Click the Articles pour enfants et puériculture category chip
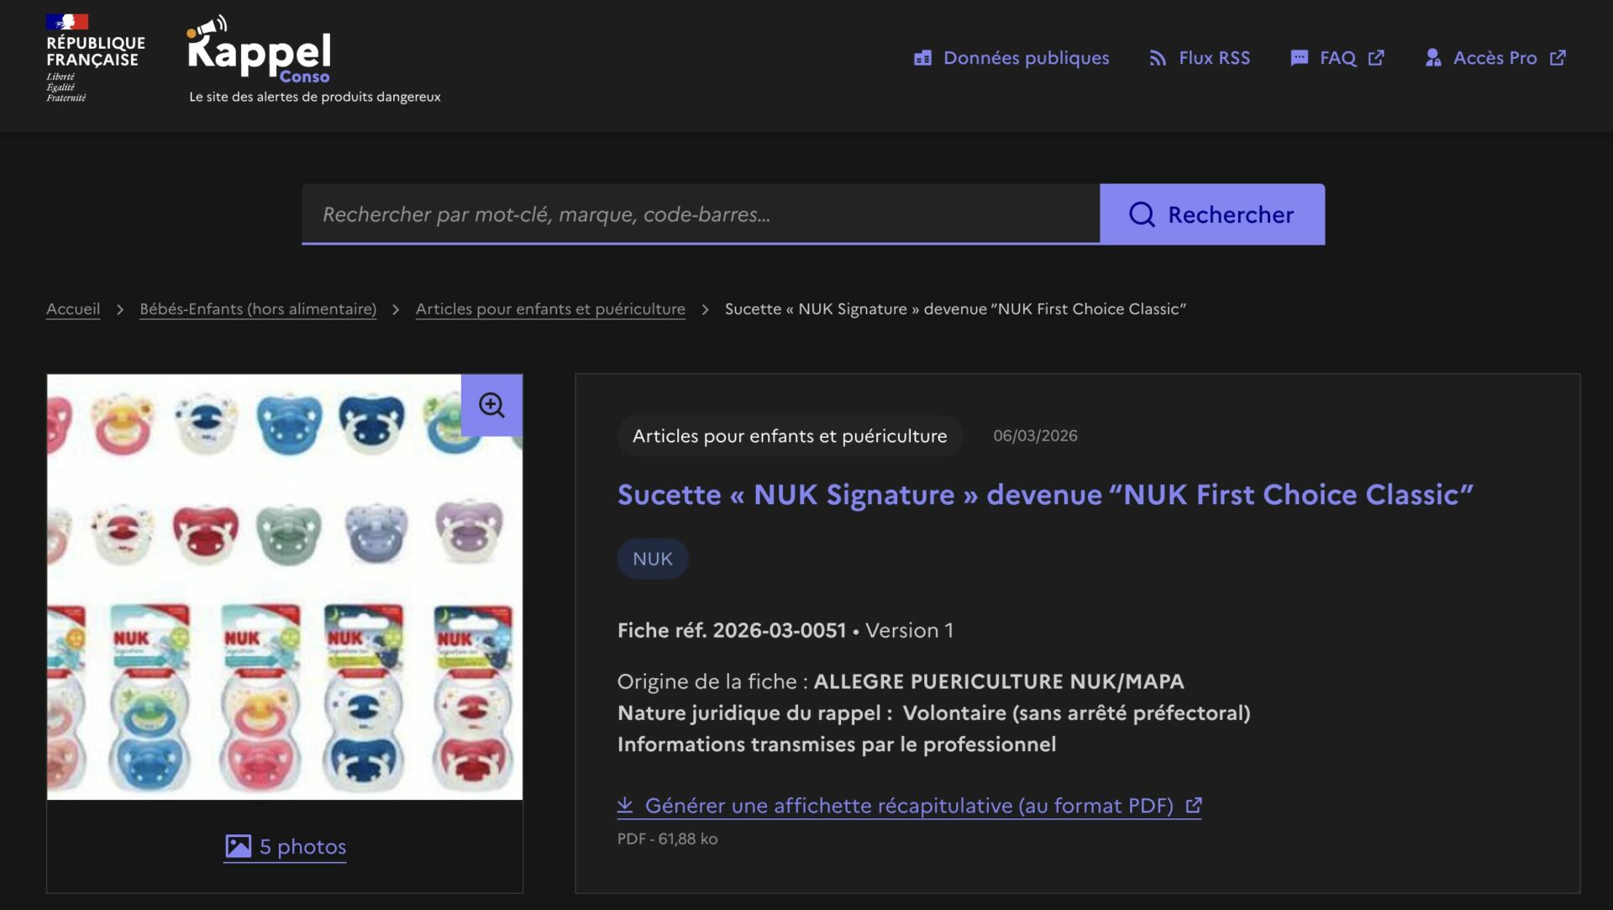 (x=789, y=435)
